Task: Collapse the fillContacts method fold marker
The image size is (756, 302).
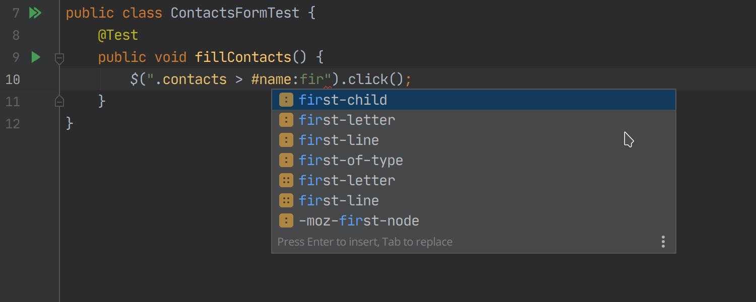Action: pyautogui.click(x=59, y=58)
